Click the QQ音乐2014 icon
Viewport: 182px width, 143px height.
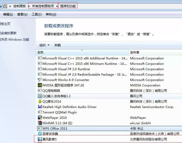pyautogui.click(x=40, y=101)
